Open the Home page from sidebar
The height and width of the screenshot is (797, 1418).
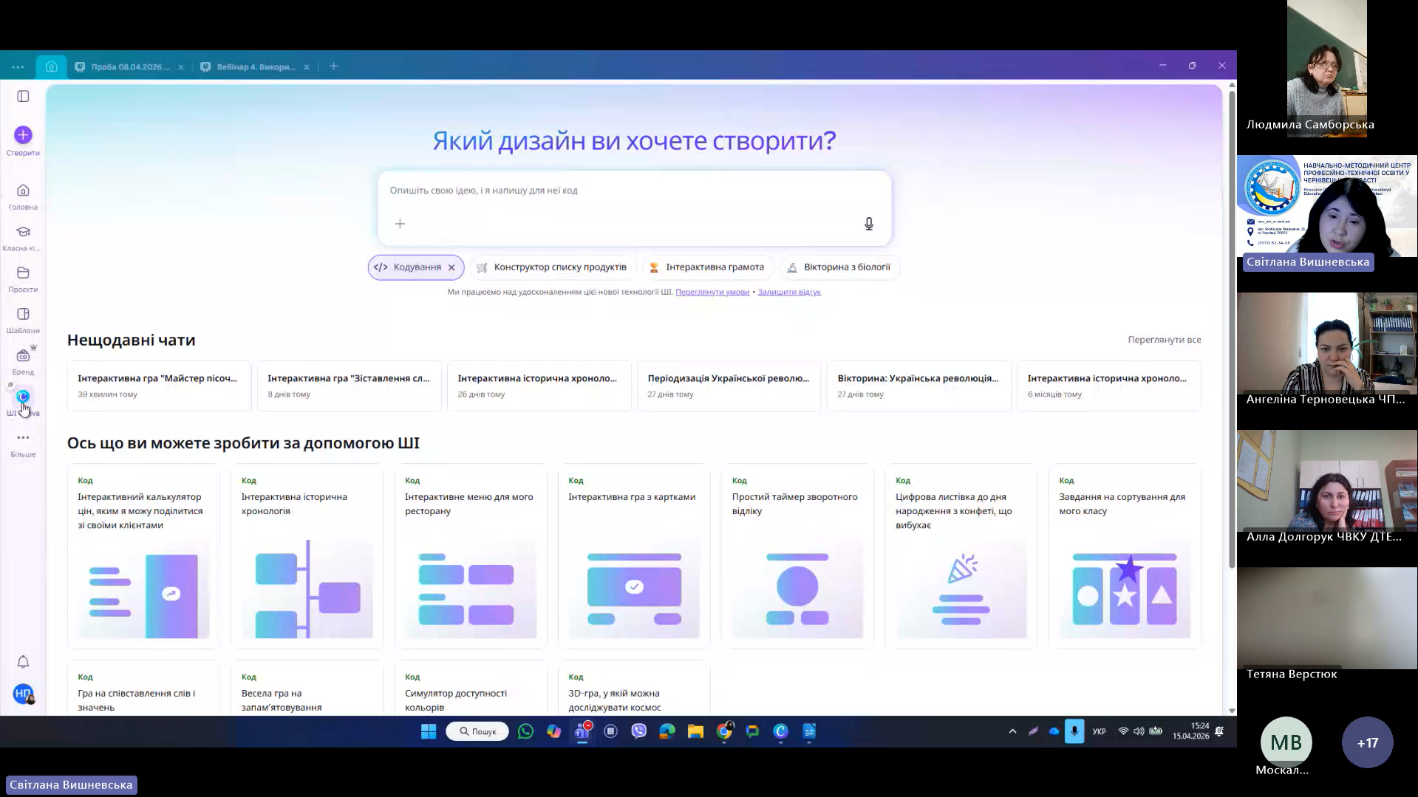[23, 191]
